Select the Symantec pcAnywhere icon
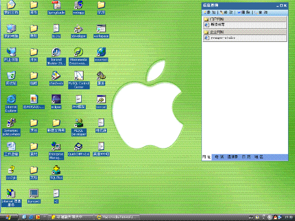The height and width of the screenshot is (221, 295). pyautogui.click(x=11, y=127)
